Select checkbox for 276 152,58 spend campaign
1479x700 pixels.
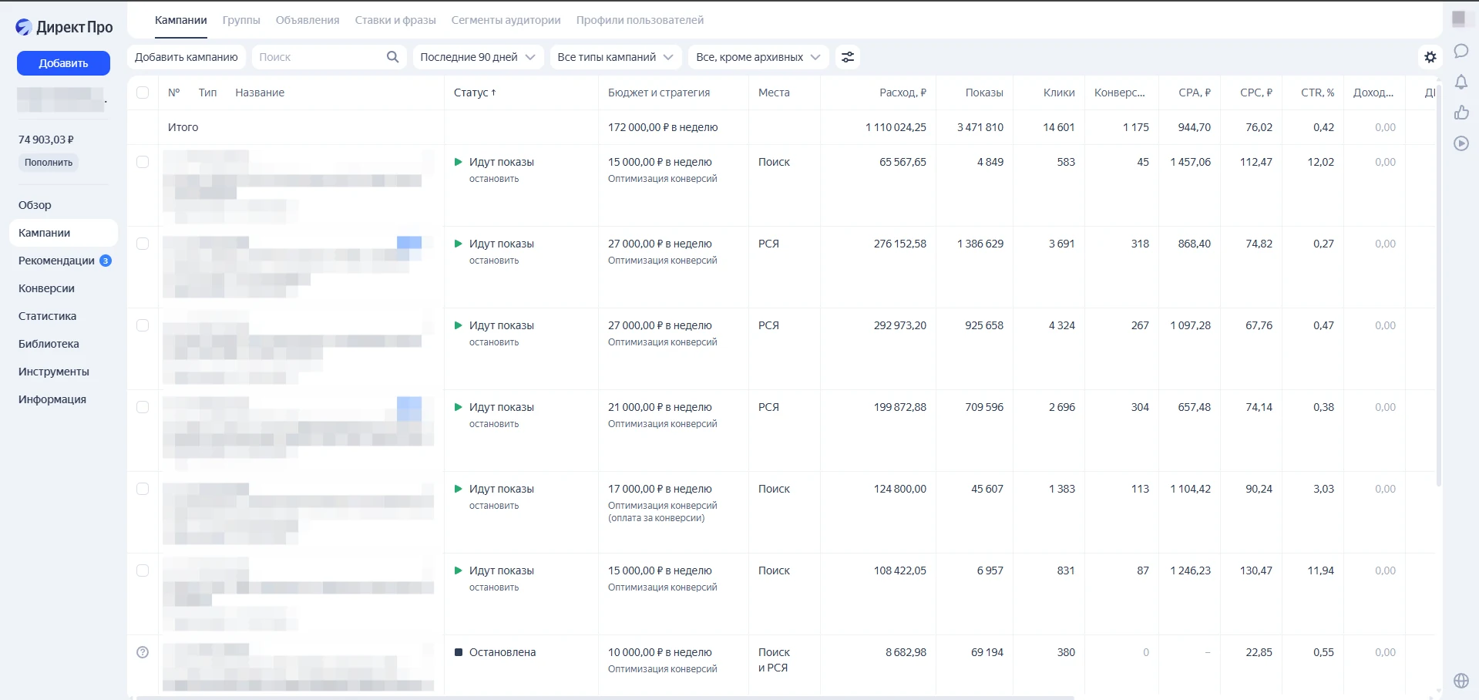click(143, 244)
